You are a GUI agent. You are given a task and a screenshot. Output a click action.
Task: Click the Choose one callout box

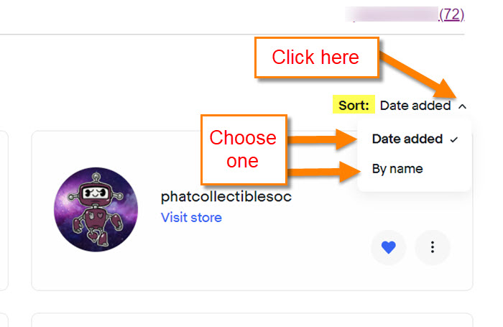244,149
